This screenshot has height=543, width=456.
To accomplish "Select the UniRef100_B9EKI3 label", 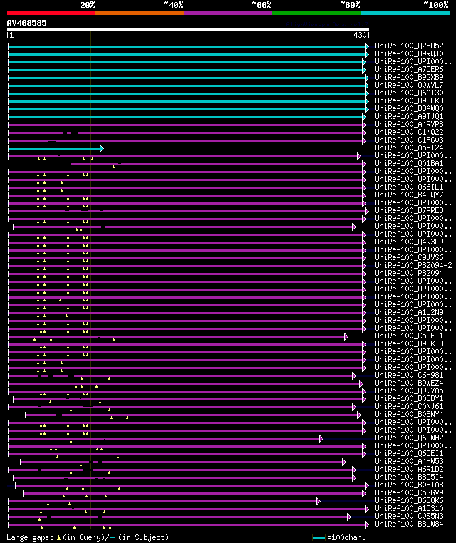I will [x=409, y=344].
